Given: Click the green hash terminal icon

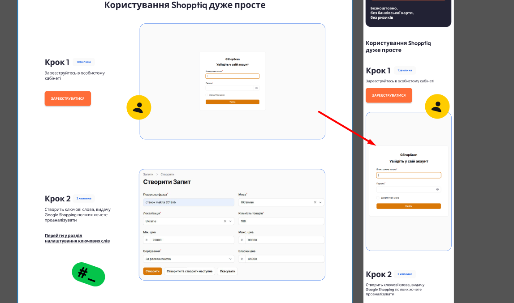Looking at the screenshot, I should 89,274.
